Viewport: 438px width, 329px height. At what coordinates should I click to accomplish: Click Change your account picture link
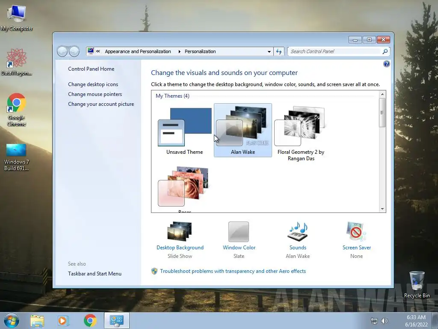[101, 104]
